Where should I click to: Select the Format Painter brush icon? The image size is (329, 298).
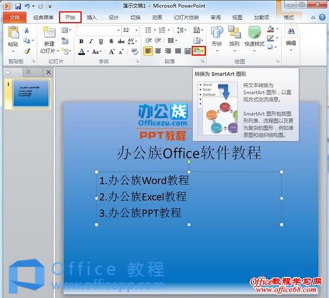coord(27,51)
